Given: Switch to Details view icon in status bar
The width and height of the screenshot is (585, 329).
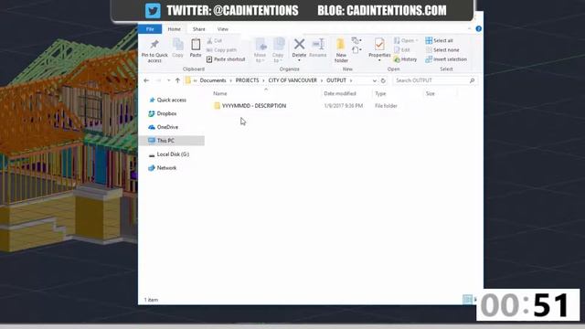Looking at the screenshot, I should point(467,299).
